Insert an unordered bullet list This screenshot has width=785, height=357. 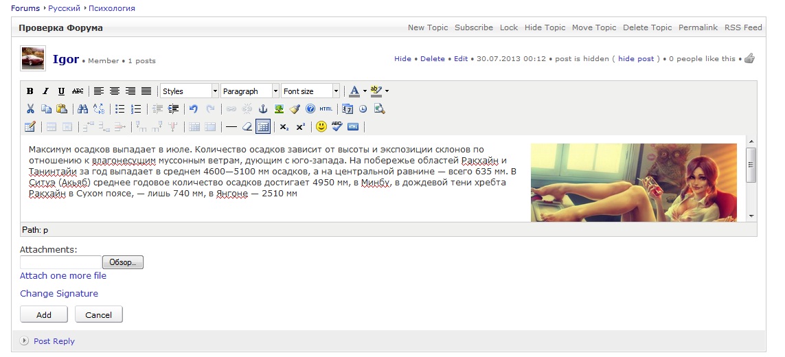(120, 108)
